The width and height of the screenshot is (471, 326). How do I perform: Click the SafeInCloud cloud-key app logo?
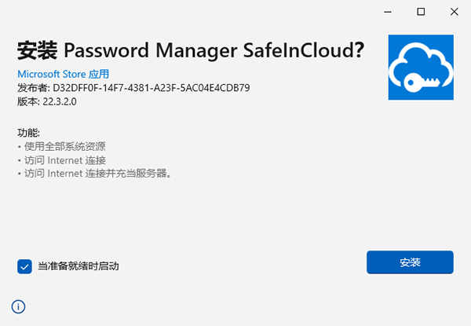(421, 68)
